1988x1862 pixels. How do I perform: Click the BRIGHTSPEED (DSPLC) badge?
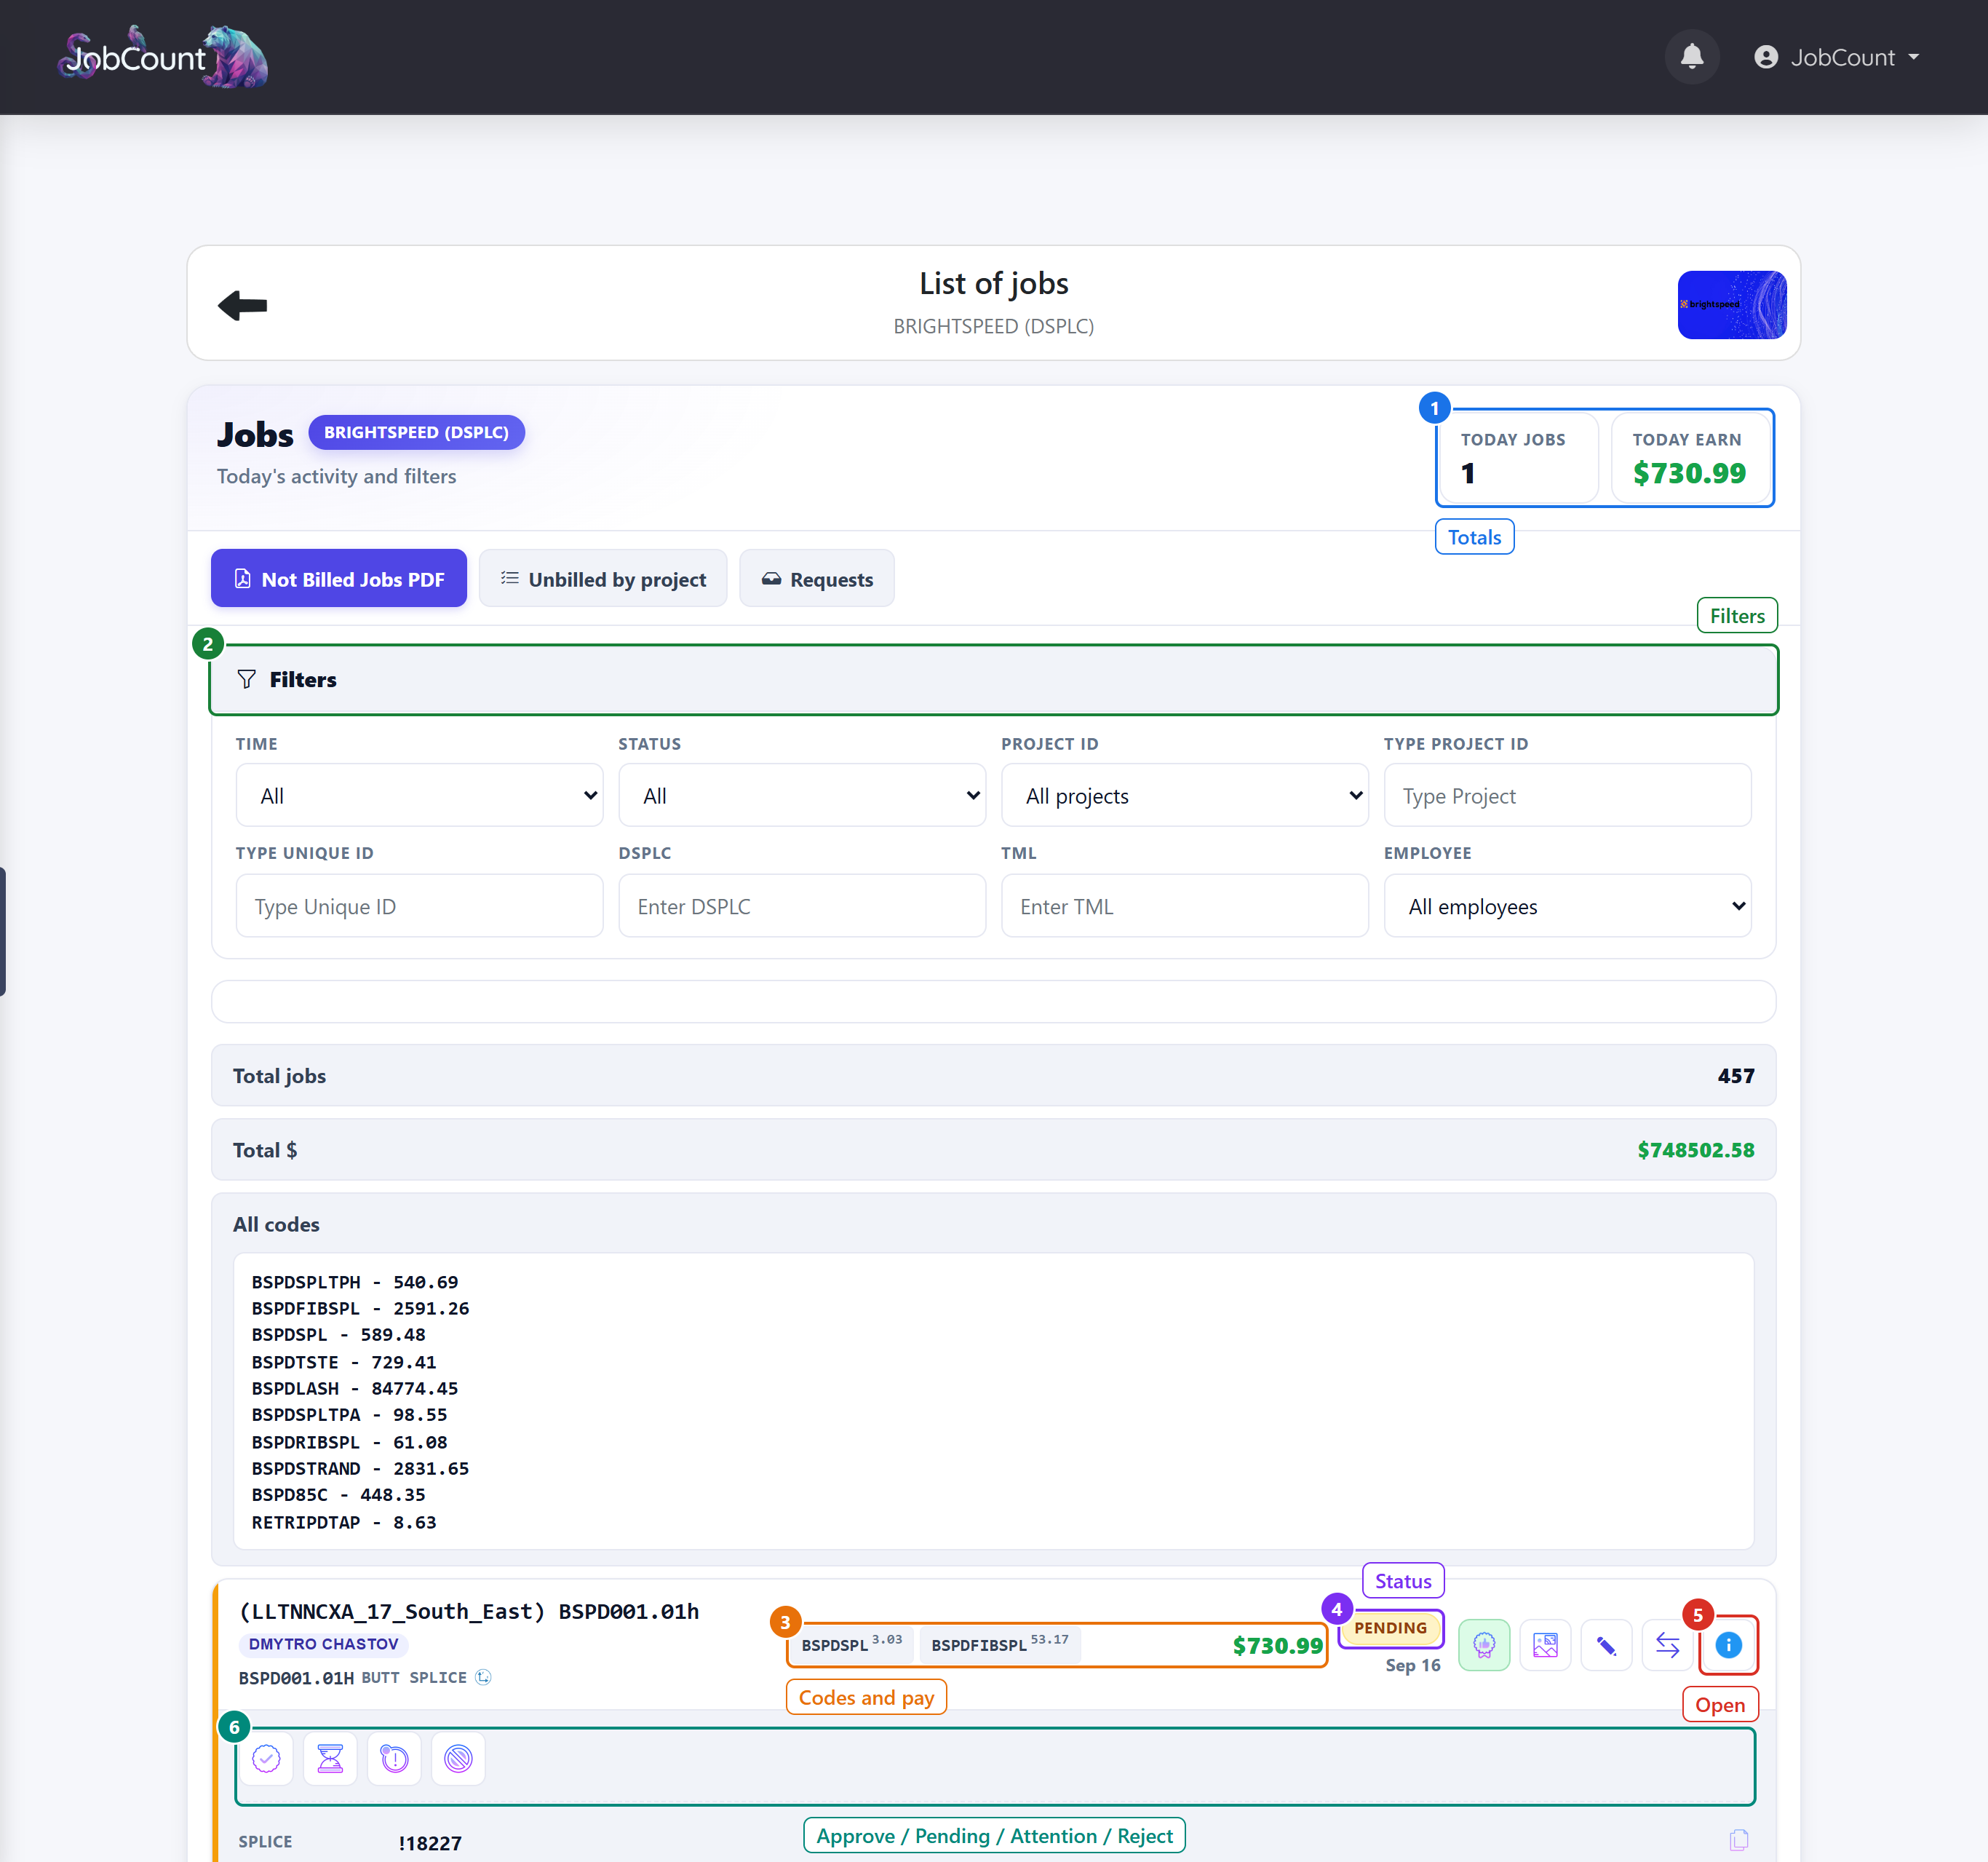(416, 432)
